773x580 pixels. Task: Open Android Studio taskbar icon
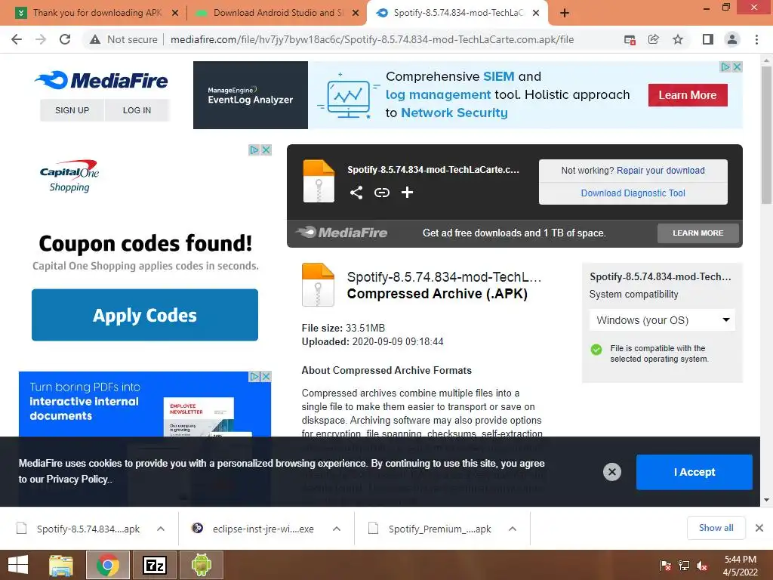[201, 565]
